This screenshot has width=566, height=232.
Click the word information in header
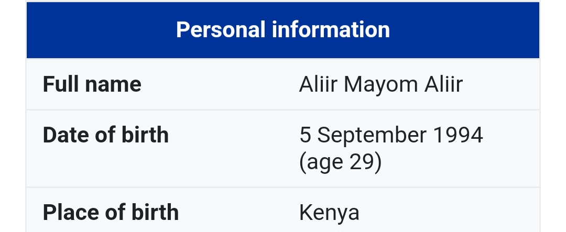(331, 29)
